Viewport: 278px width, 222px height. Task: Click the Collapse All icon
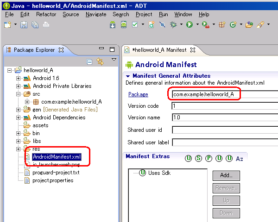[x=89, y=62]
